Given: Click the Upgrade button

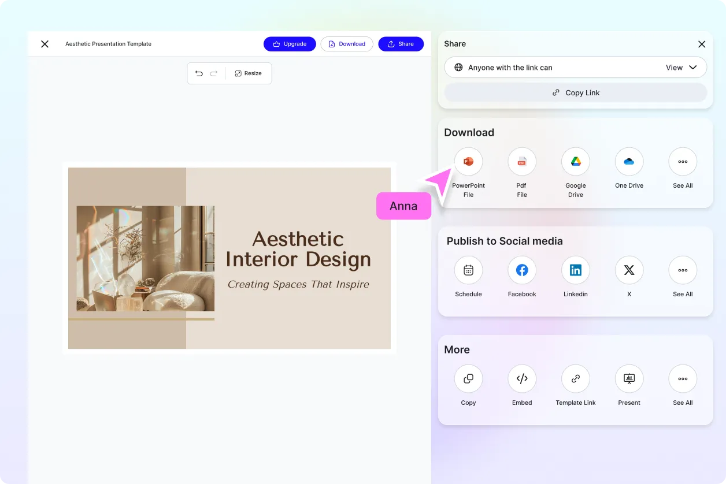Looking at the screenshot, I should (x=290, y=44).
